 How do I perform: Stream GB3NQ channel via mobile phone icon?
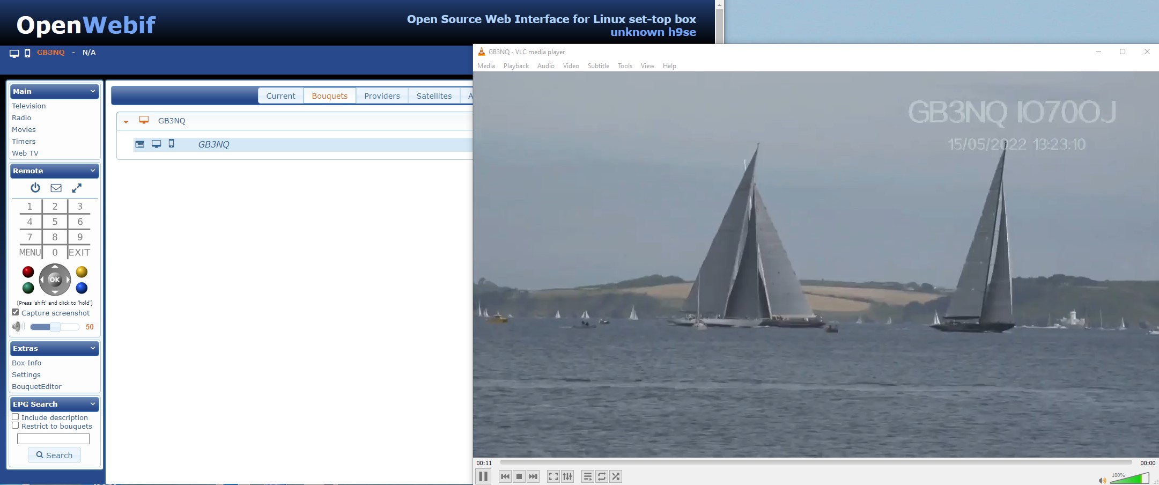click(x=172, y=143)
